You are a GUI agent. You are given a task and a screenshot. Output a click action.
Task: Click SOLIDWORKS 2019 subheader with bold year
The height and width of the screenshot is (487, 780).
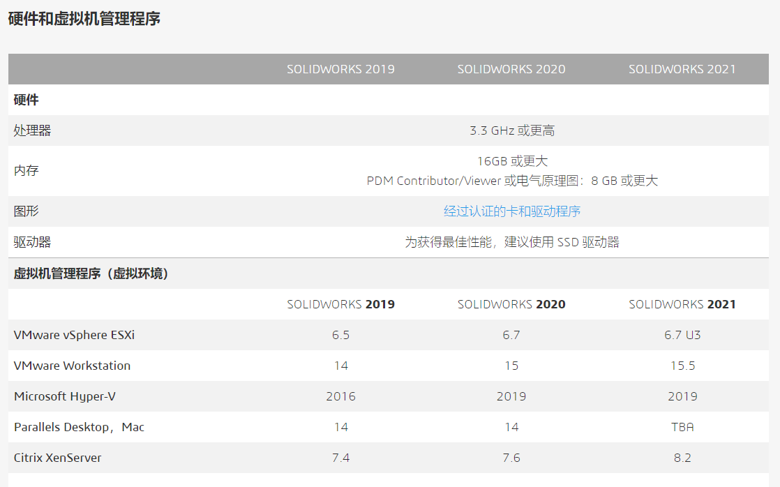click(340, 304)
